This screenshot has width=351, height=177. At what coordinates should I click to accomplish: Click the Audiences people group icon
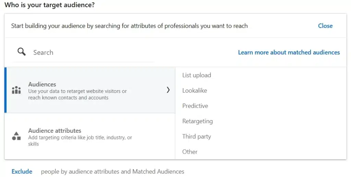coord(16,90)
